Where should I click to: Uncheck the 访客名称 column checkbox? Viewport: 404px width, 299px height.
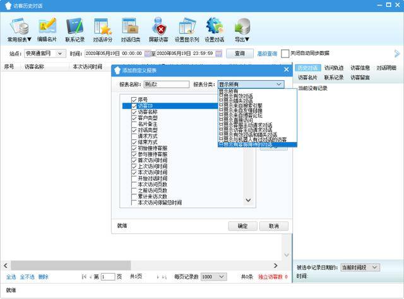click(134, 112)
